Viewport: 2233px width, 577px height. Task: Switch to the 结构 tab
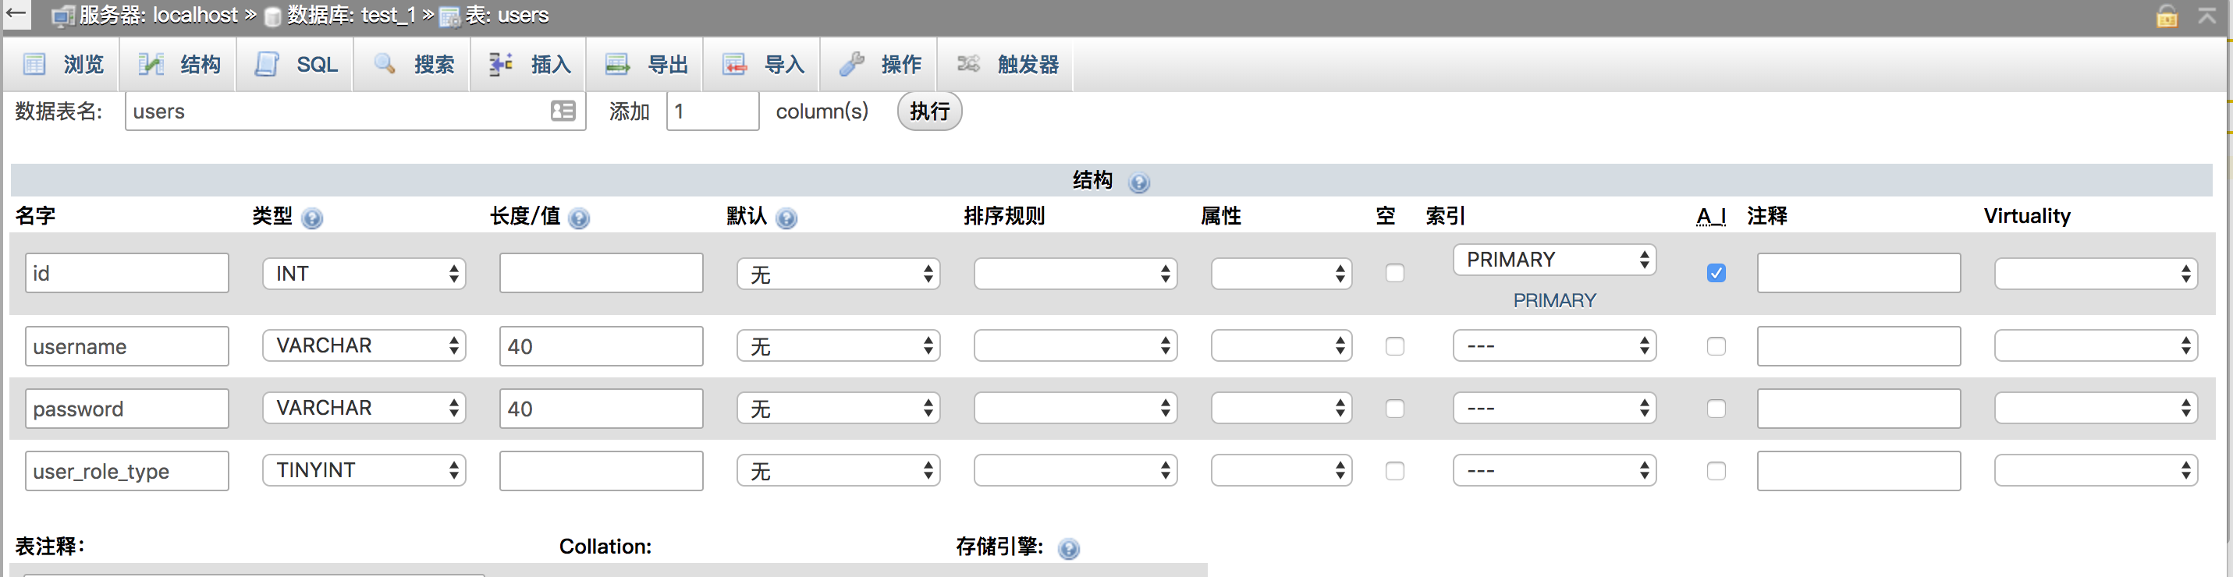179,64
